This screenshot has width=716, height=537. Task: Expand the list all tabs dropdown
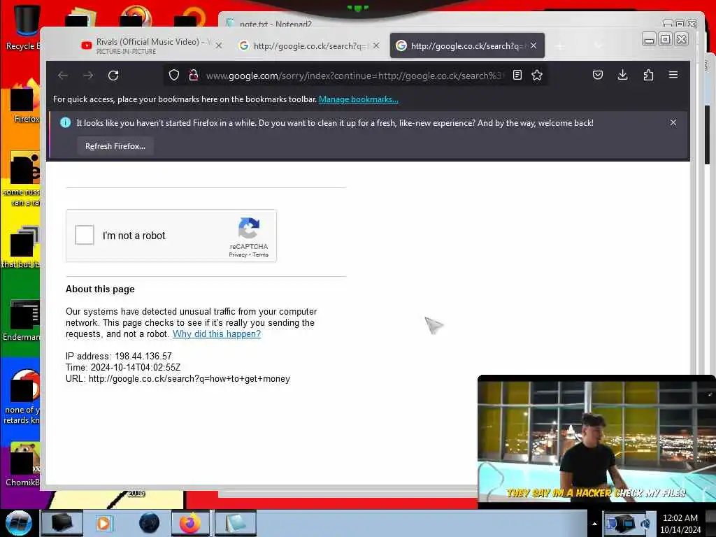point(599,45)
